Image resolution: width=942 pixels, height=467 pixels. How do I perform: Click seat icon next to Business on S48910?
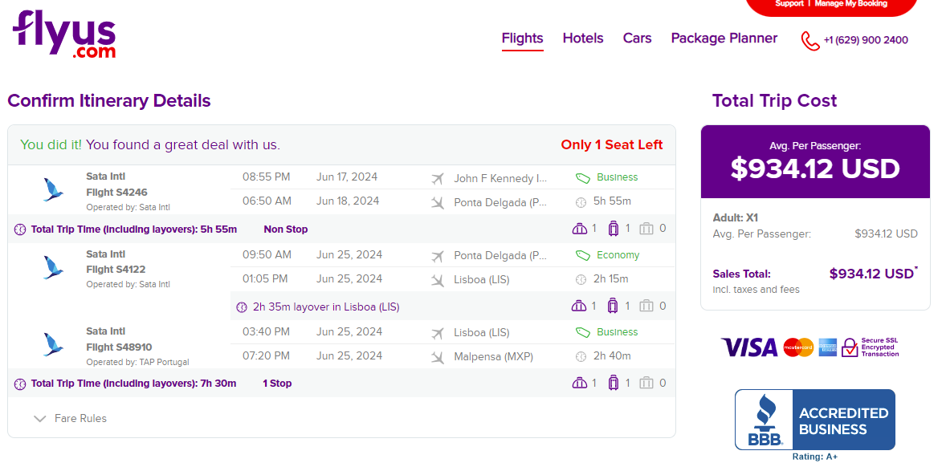pyautogui.click(x=583, y=333)
